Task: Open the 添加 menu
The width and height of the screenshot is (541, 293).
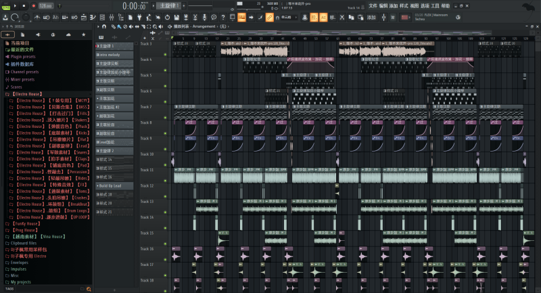Action: [394, 6]
